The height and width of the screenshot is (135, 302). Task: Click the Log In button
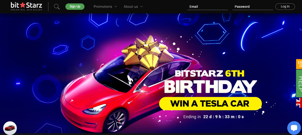click(285, 7)
